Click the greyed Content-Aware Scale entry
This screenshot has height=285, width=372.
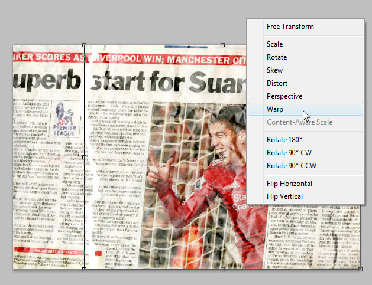point(305,122)
